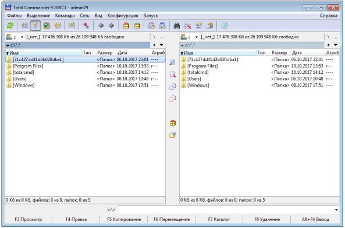Select [Program Files] in the left panel
The width and height of the screenshot is (345, 228).
tap(85, 66)
